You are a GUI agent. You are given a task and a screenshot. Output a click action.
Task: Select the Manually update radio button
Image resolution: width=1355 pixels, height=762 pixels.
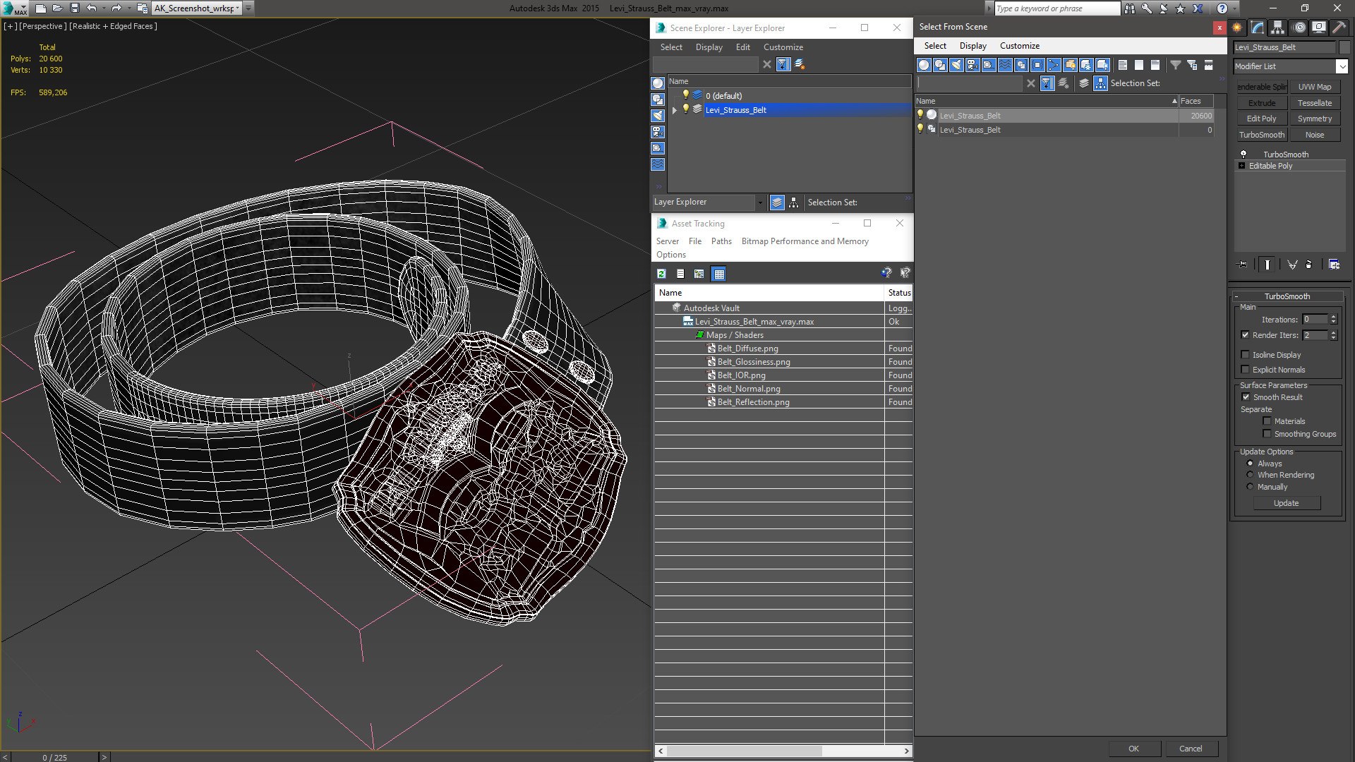pyautogui.click(x=1250, y=487)
